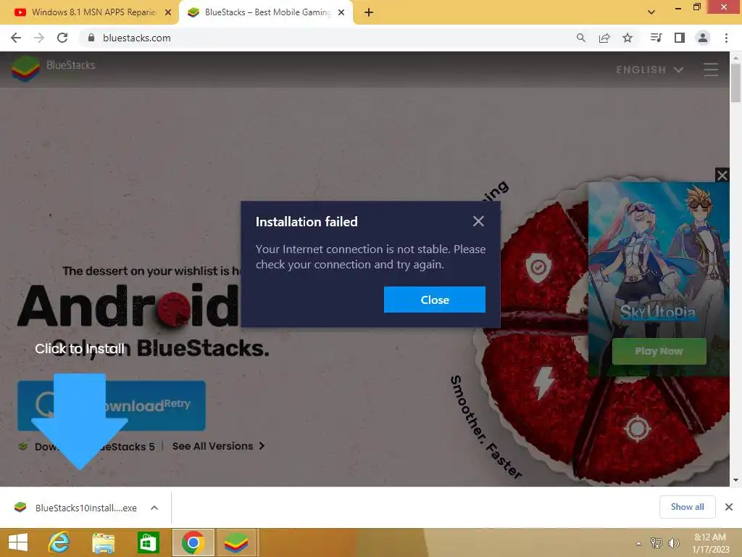The width and height of the screenshot is (742, 557).
Task: Launch Internet Explorer from taskbar
Action: click(59, 542)
